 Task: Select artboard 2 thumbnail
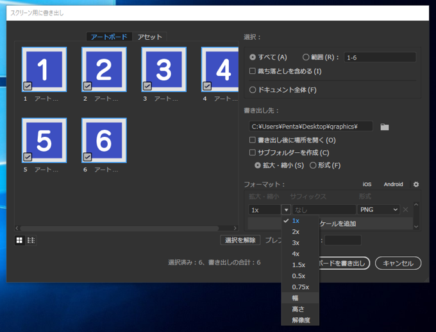104,69
